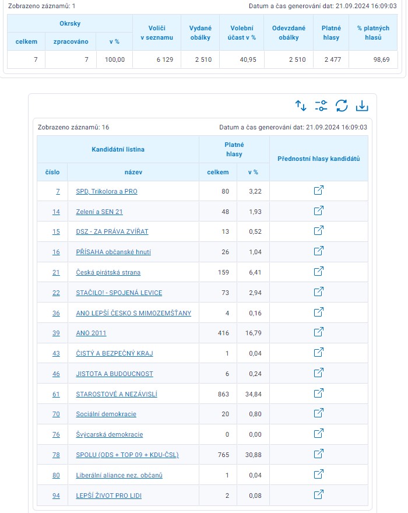The height and width of the screenshot is (513, 408).
Task: Open preferential votes for SPD, Trikolora a PRO
Action: [x=319, y=190]
